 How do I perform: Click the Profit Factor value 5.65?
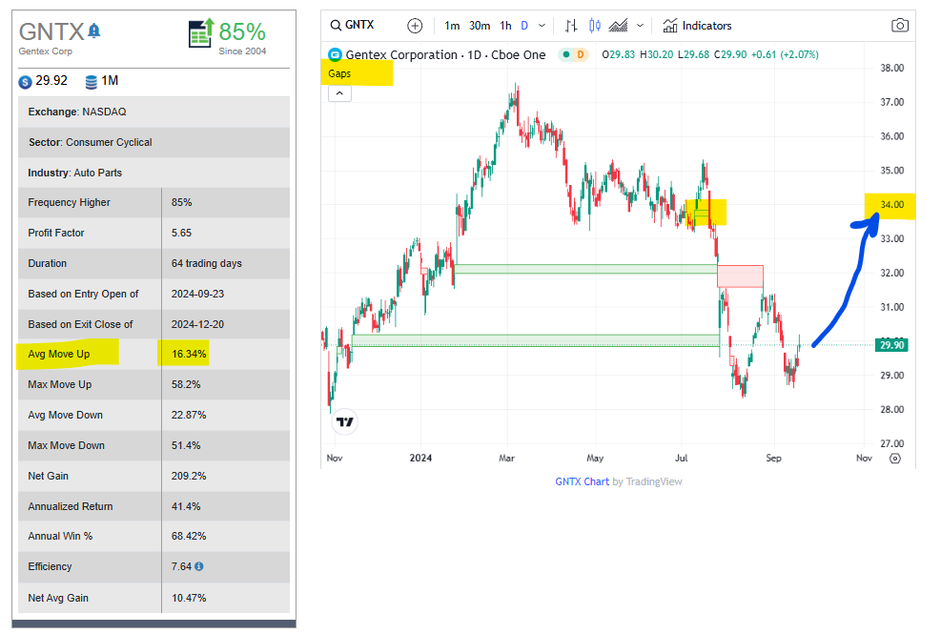(182, 233)
